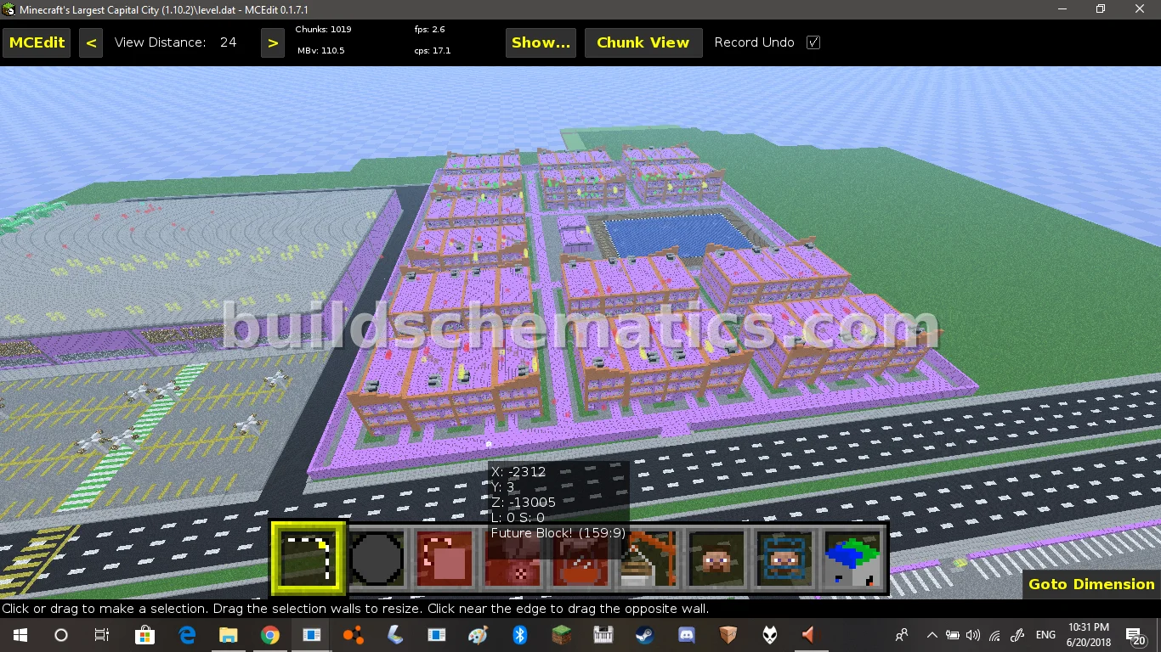Increase View Distance with the right arrow

coord(272,42)
